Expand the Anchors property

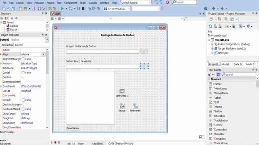point(1,64)
